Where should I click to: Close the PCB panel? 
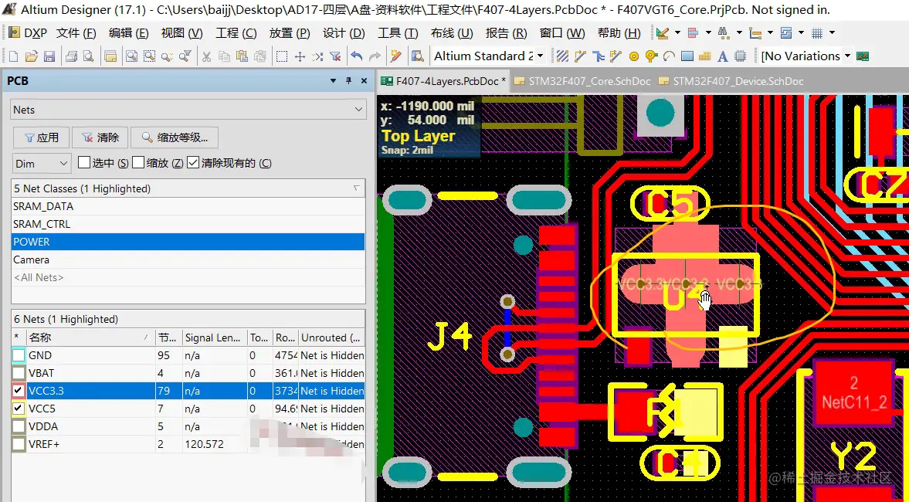pyautogui.click(x=364, y=80)
